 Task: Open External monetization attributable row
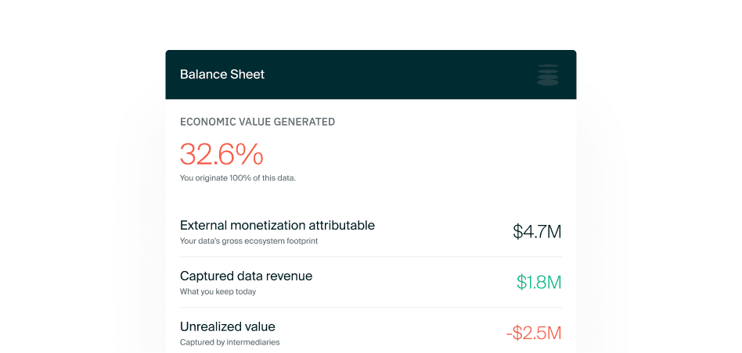tap(277, 226)
